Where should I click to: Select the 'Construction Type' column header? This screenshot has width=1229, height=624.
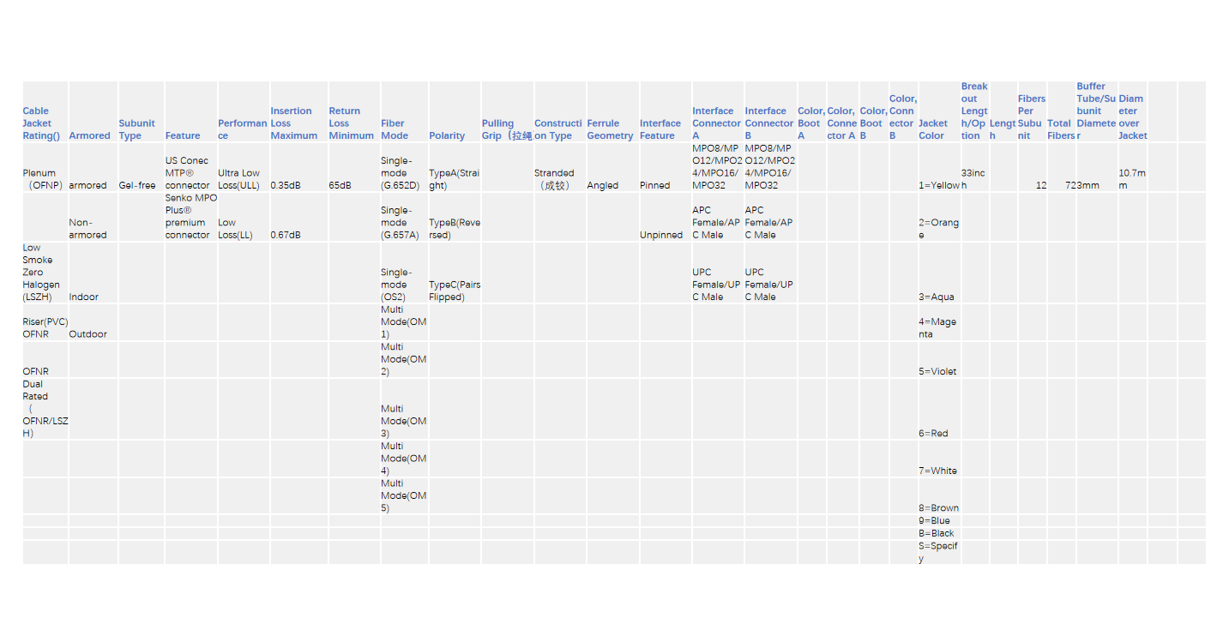pyautogui.click(x=560, y=111)
